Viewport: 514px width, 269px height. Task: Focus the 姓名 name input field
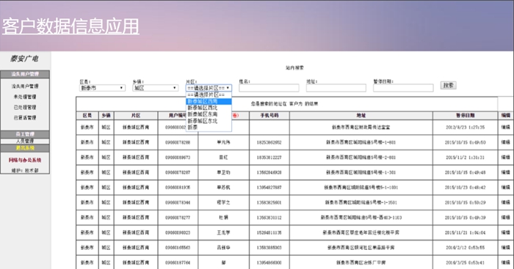click(x=269, y=88)
